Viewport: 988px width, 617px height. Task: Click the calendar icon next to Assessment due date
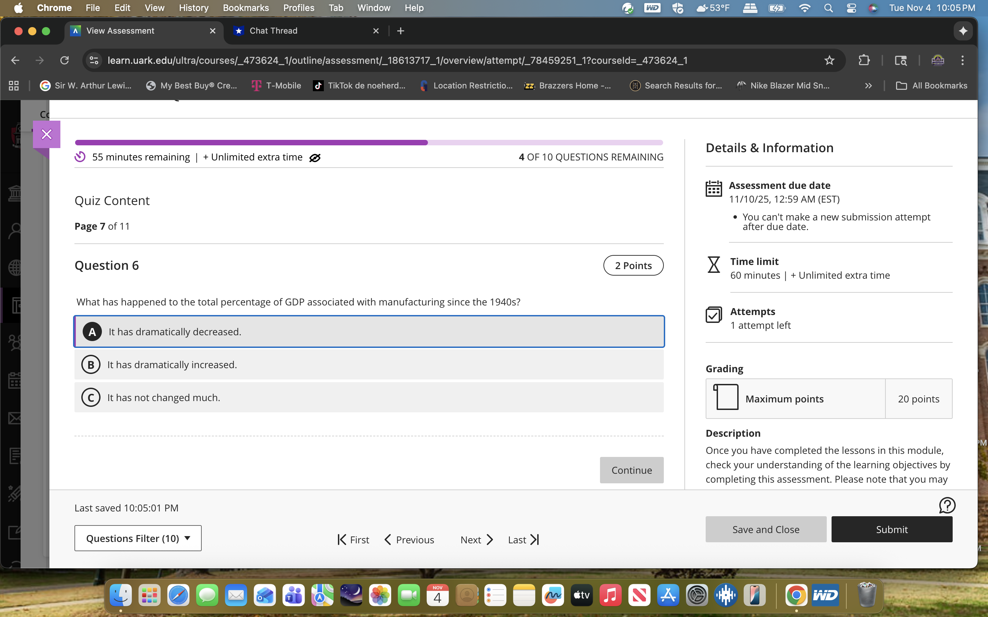tap(714, 189)
